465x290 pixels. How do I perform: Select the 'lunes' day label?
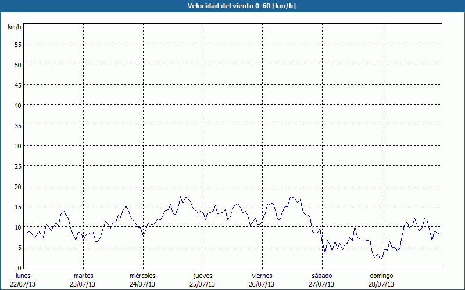[x=23, y=275]
